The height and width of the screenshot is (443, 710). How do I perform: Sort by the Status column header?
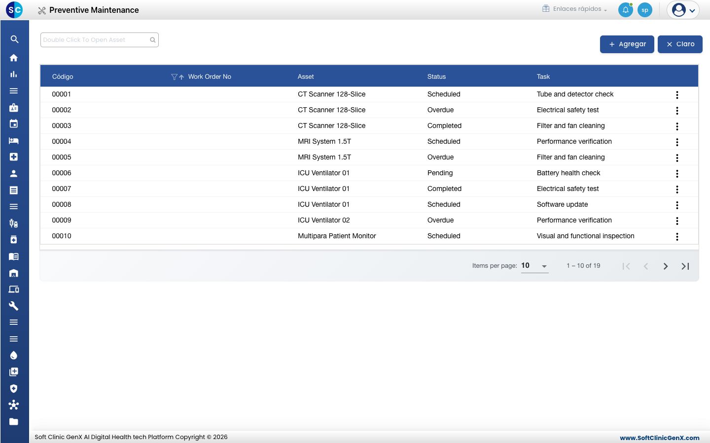click(436, 77)
